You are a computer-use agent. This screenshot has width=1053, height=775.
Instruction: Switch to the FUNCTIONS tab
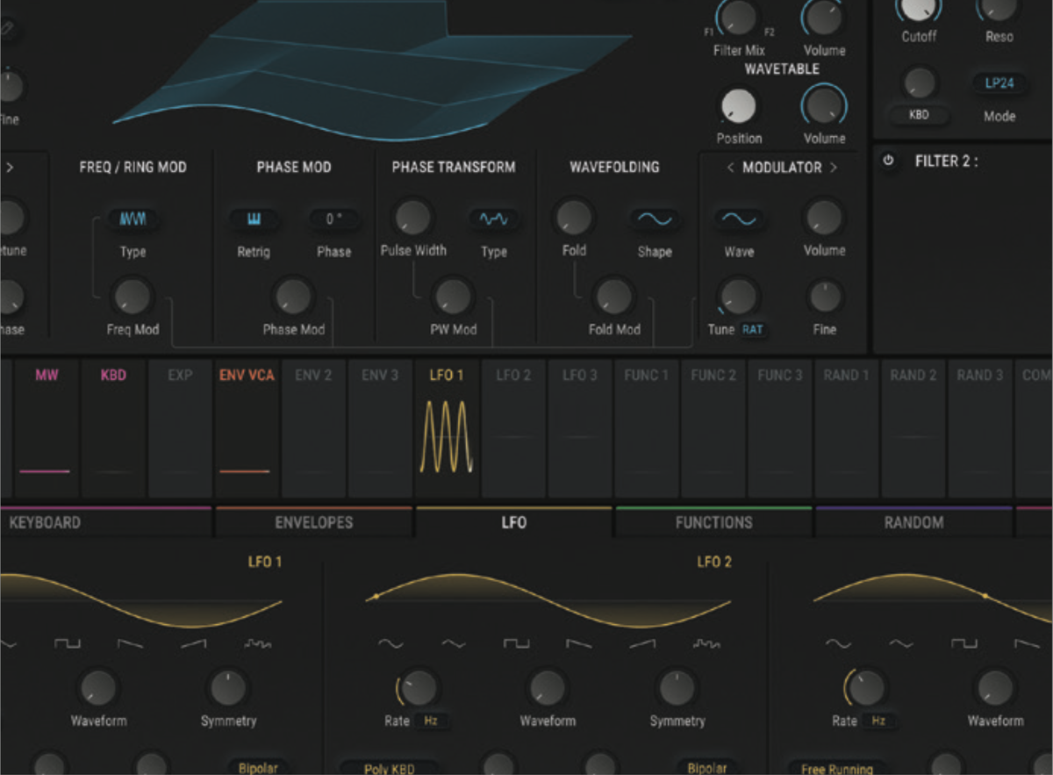[713, 522]
